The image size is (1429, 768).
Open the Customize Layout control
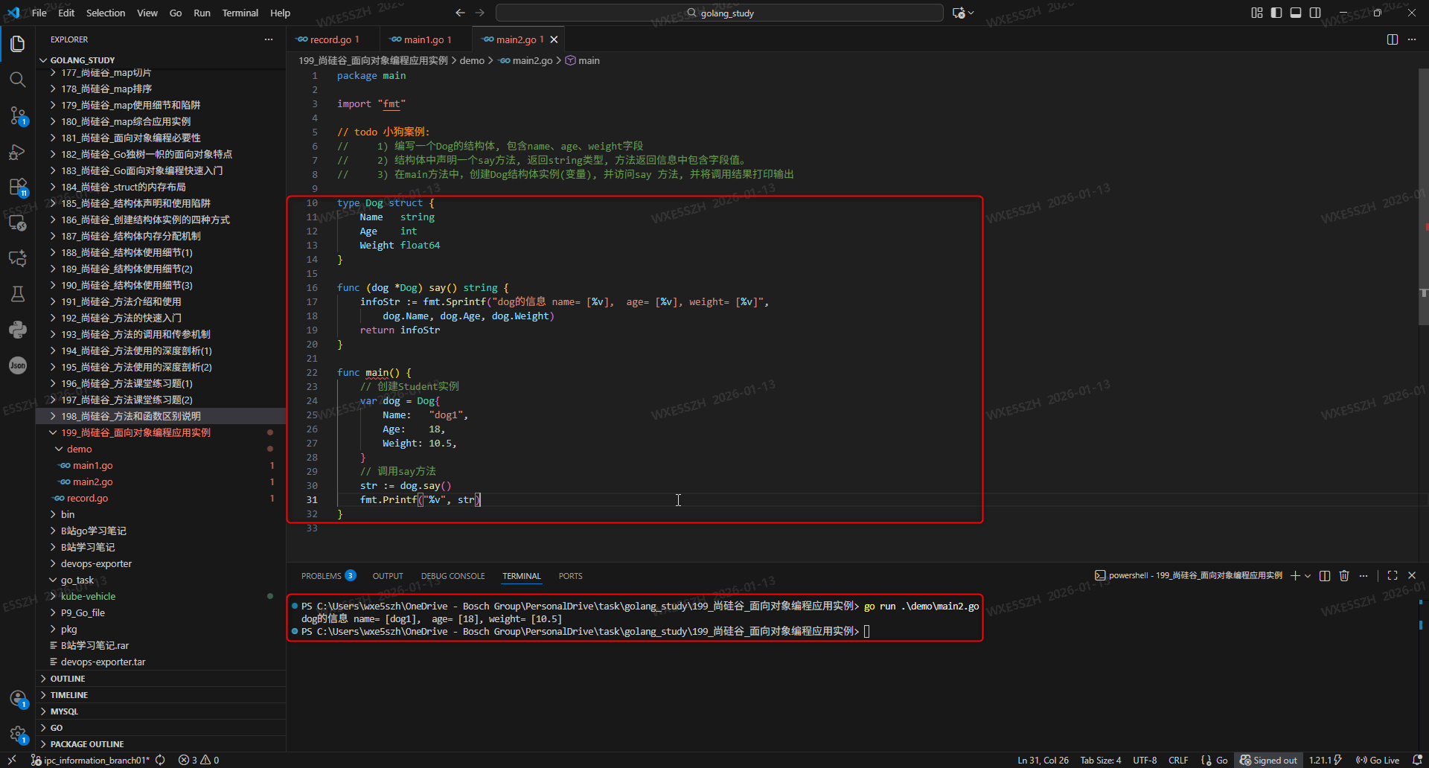tap(1257, 13)
